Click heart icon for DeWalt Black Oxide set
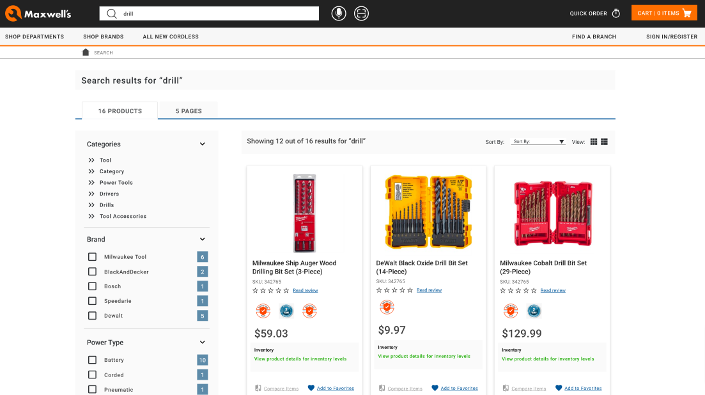The width and height of the screenshot is (705, 395). coord(435,388)
